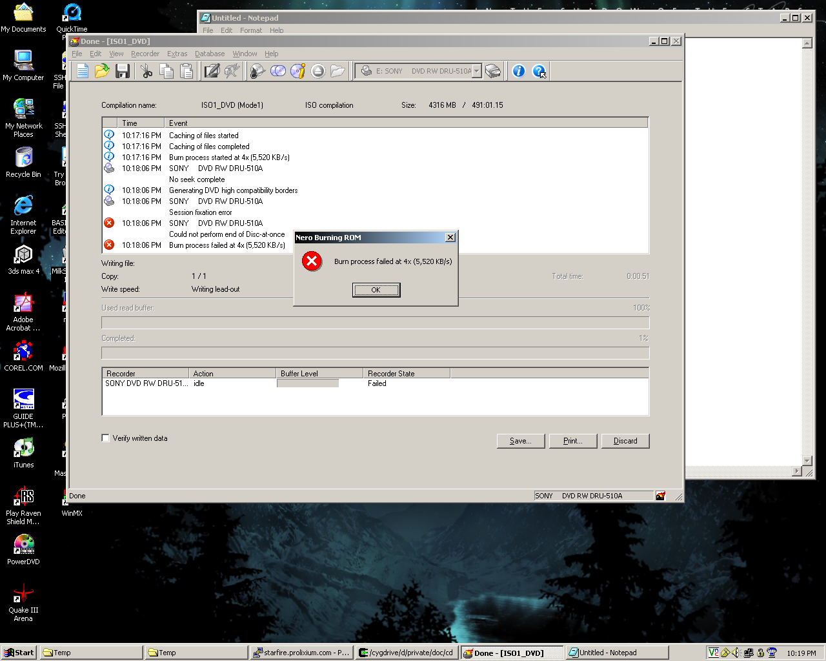The height and width of the screenshot is (661, 826).
Task: Select 'No seek complete' log line
Action: coord(197,179)
